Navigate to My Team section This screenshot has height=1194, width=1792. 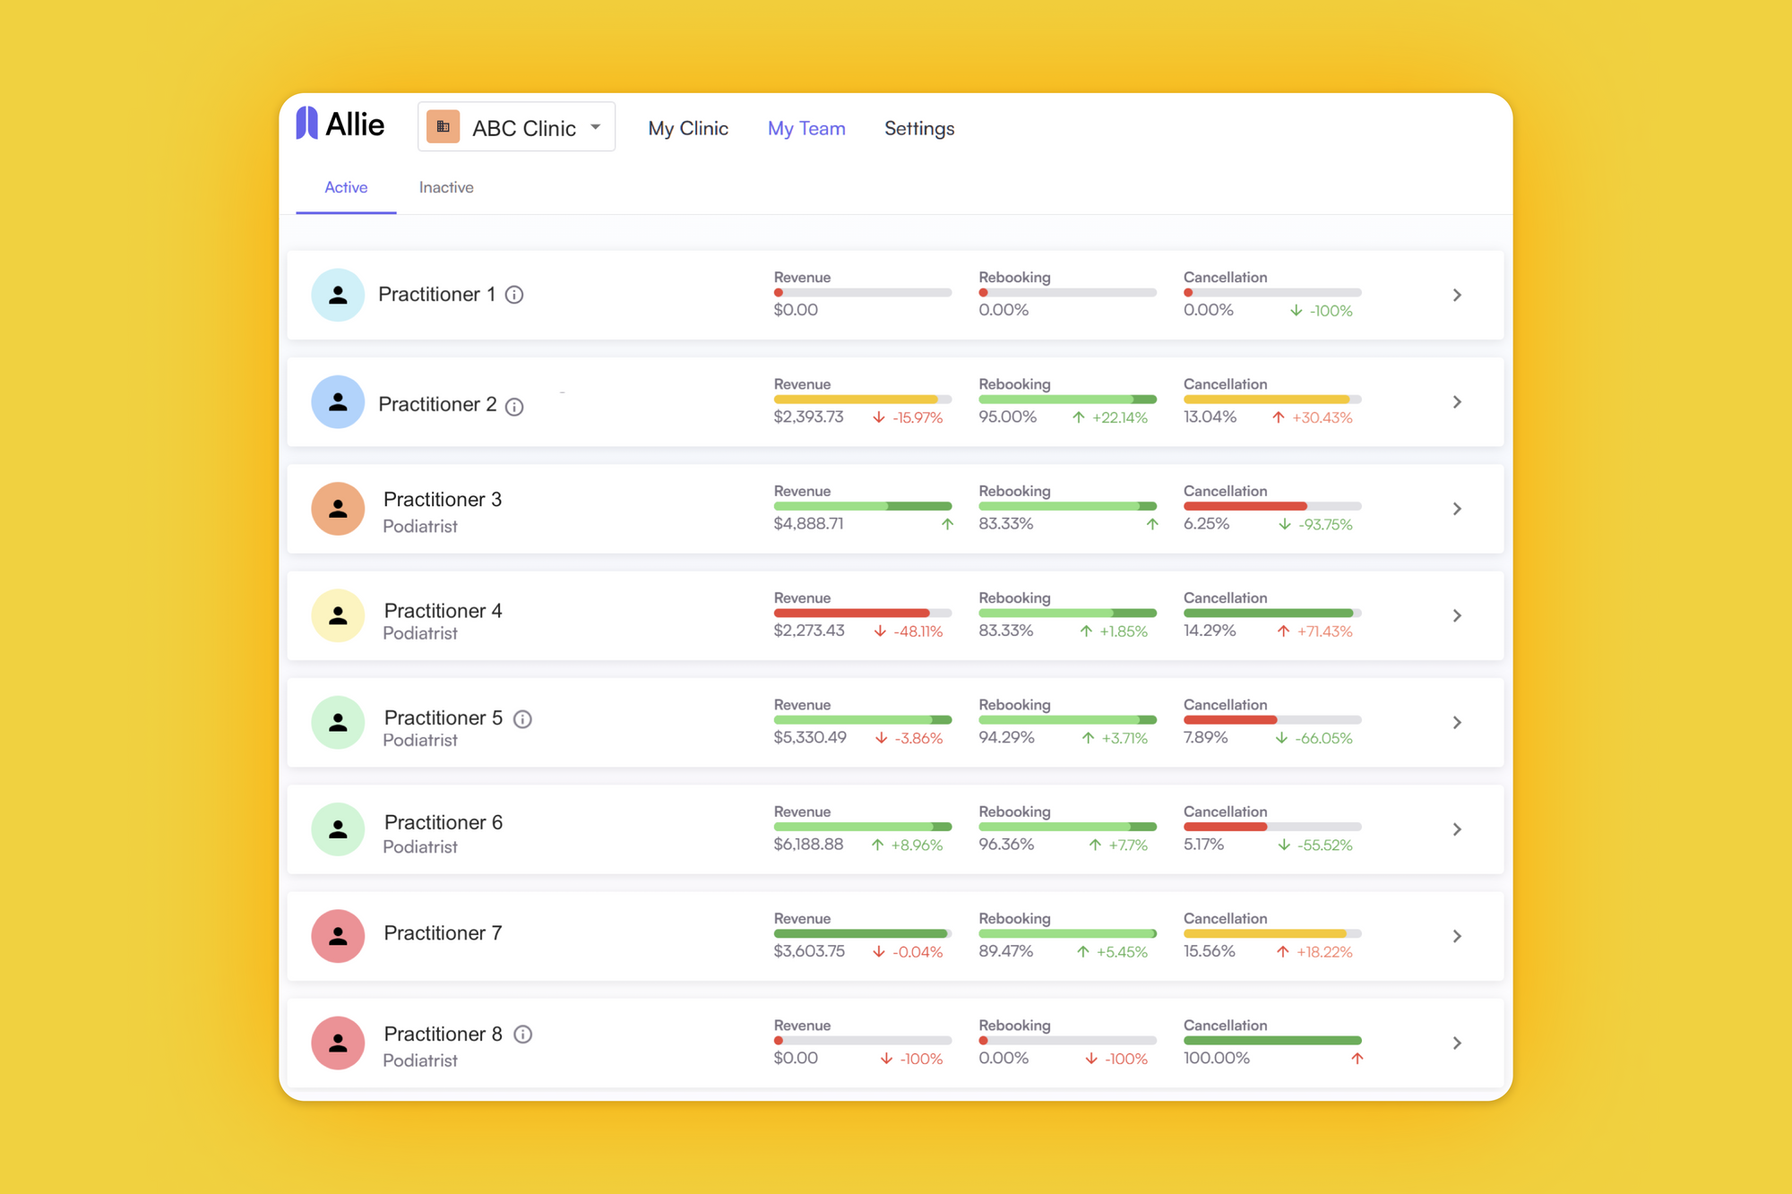coord(806,128)
